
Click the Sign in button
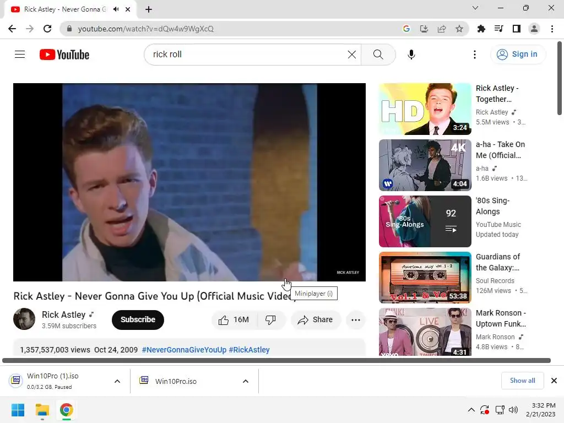pos(517,55)
